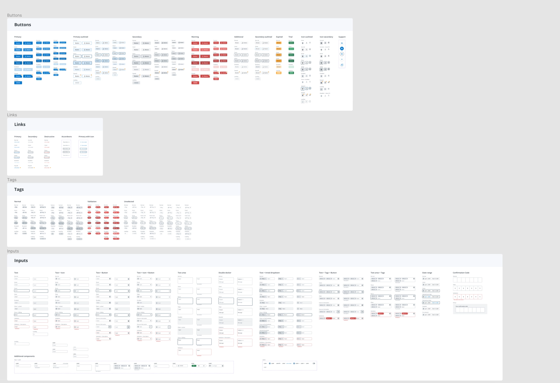Click clear X icon in Text + Icon + Button Normal input
Viewport: 560px width, 383px height.
(151, 279)
